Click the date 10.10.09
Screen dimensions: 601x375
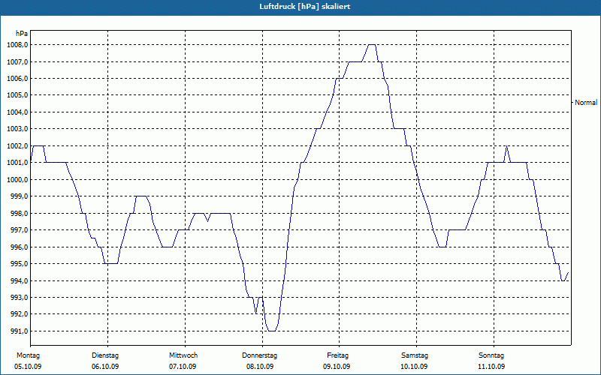tap(414, 367)
